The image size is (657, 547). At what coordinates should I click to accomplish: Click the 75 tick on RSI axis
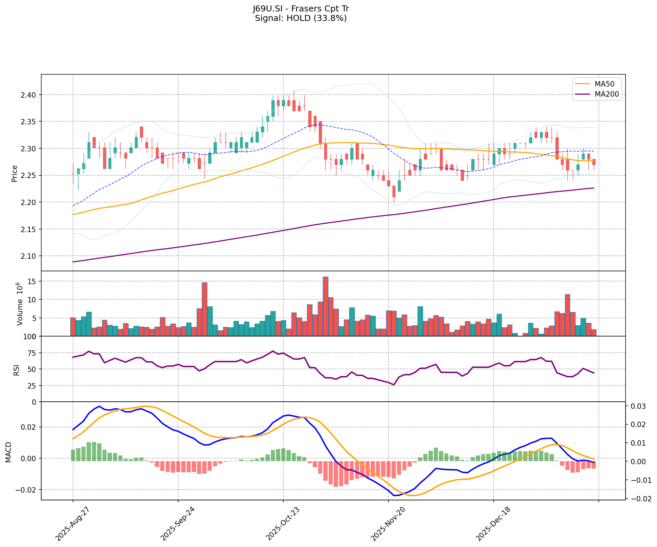(x=31, y=353)
